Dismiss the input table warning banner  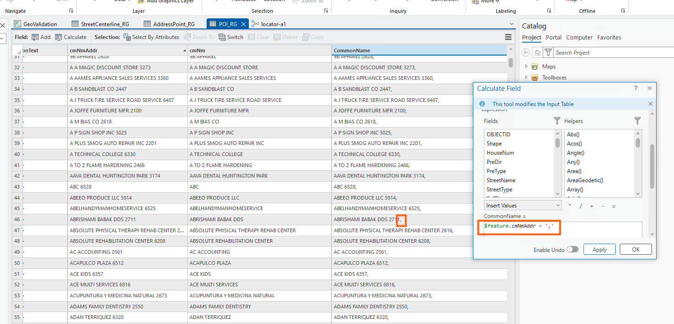tap(650, 104)
